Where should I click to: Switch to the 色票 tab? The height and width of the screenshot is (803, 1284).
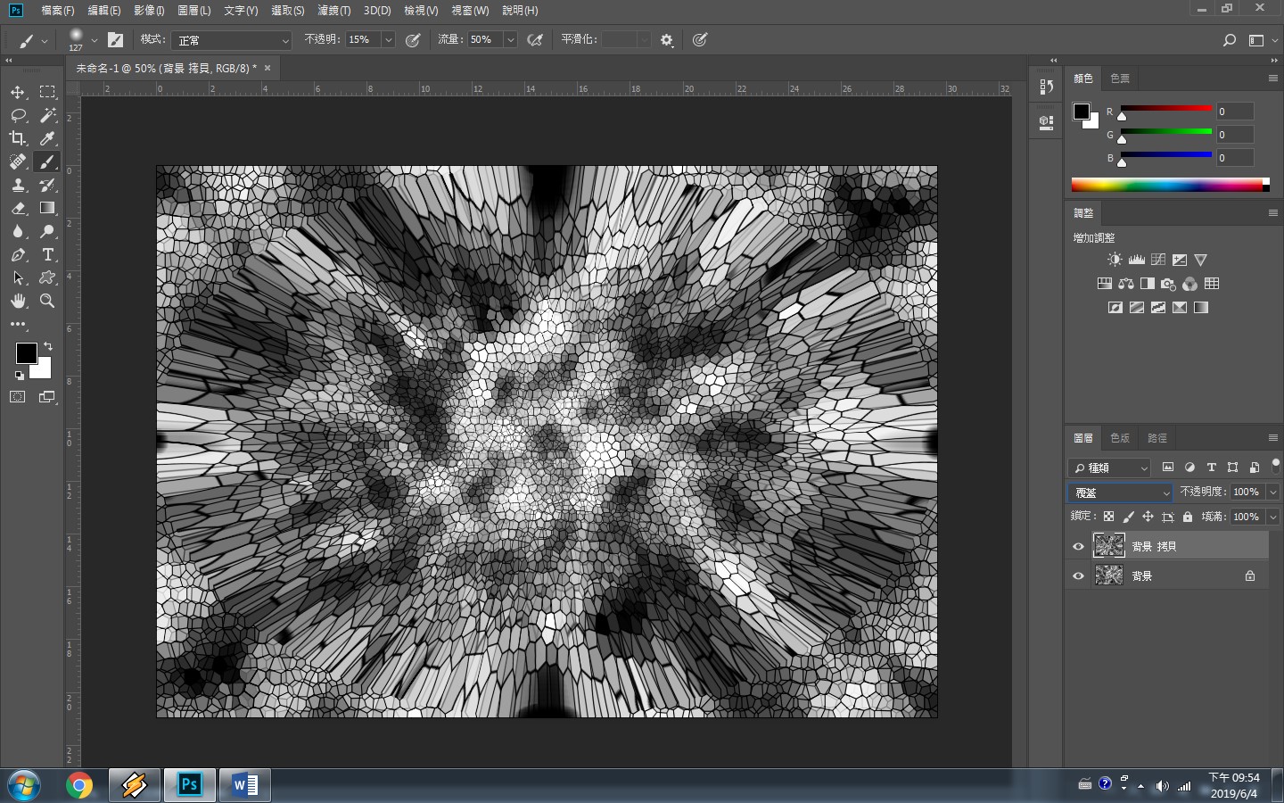[1120, 79]
